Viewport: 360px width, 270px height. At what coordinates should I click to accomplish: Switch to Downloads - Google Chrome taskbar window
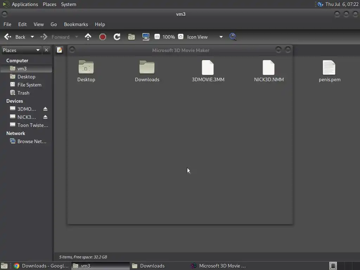(41, 266)
